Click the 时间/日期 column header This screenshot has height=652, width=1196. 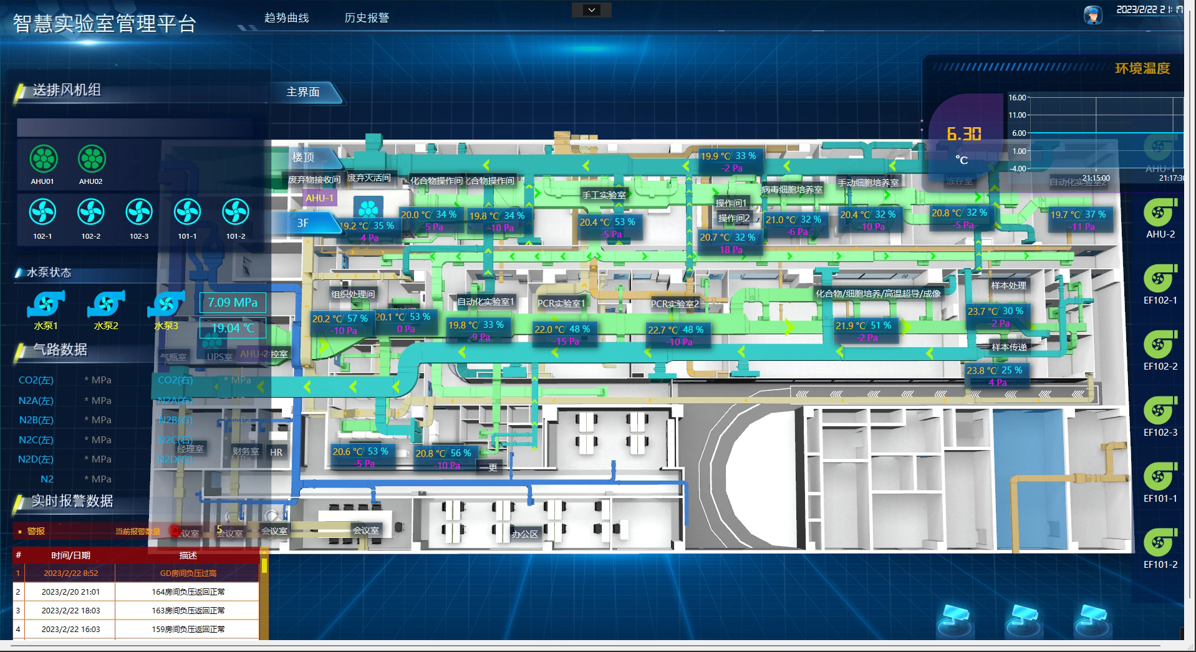[x=70, y=555]
